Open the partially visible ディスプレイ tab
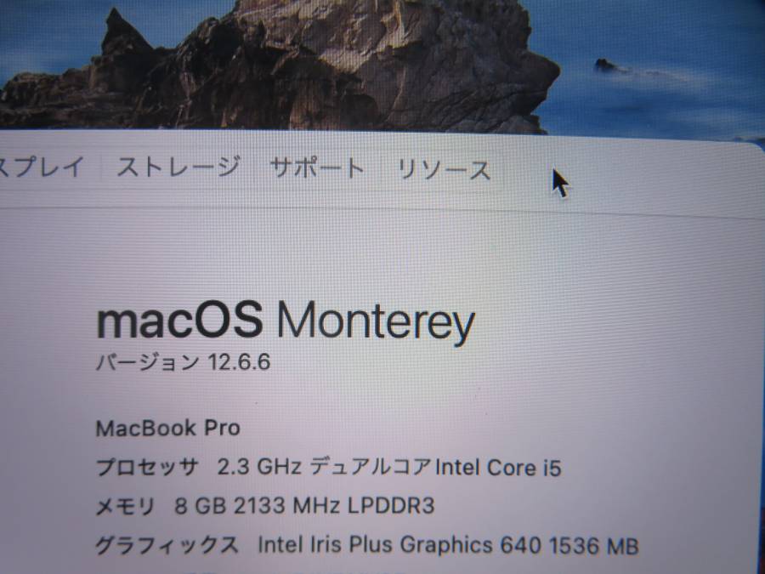This screenshot has width=765, height=574. click(x=42, y=167)
